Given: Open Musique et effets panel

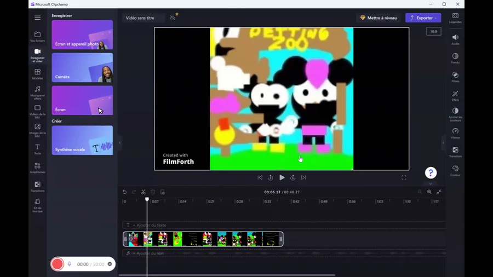Looking at the screenshot, I should click(37, 93).
